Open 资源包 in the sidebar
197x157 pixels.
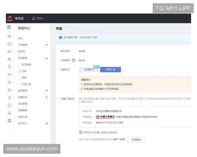click(x=21, y=51)
